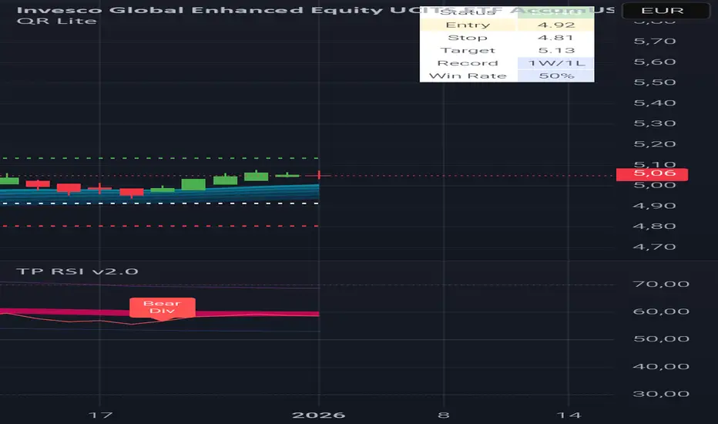
Task: Click the 60,00 RSI axis label
Action: point(661,311)
